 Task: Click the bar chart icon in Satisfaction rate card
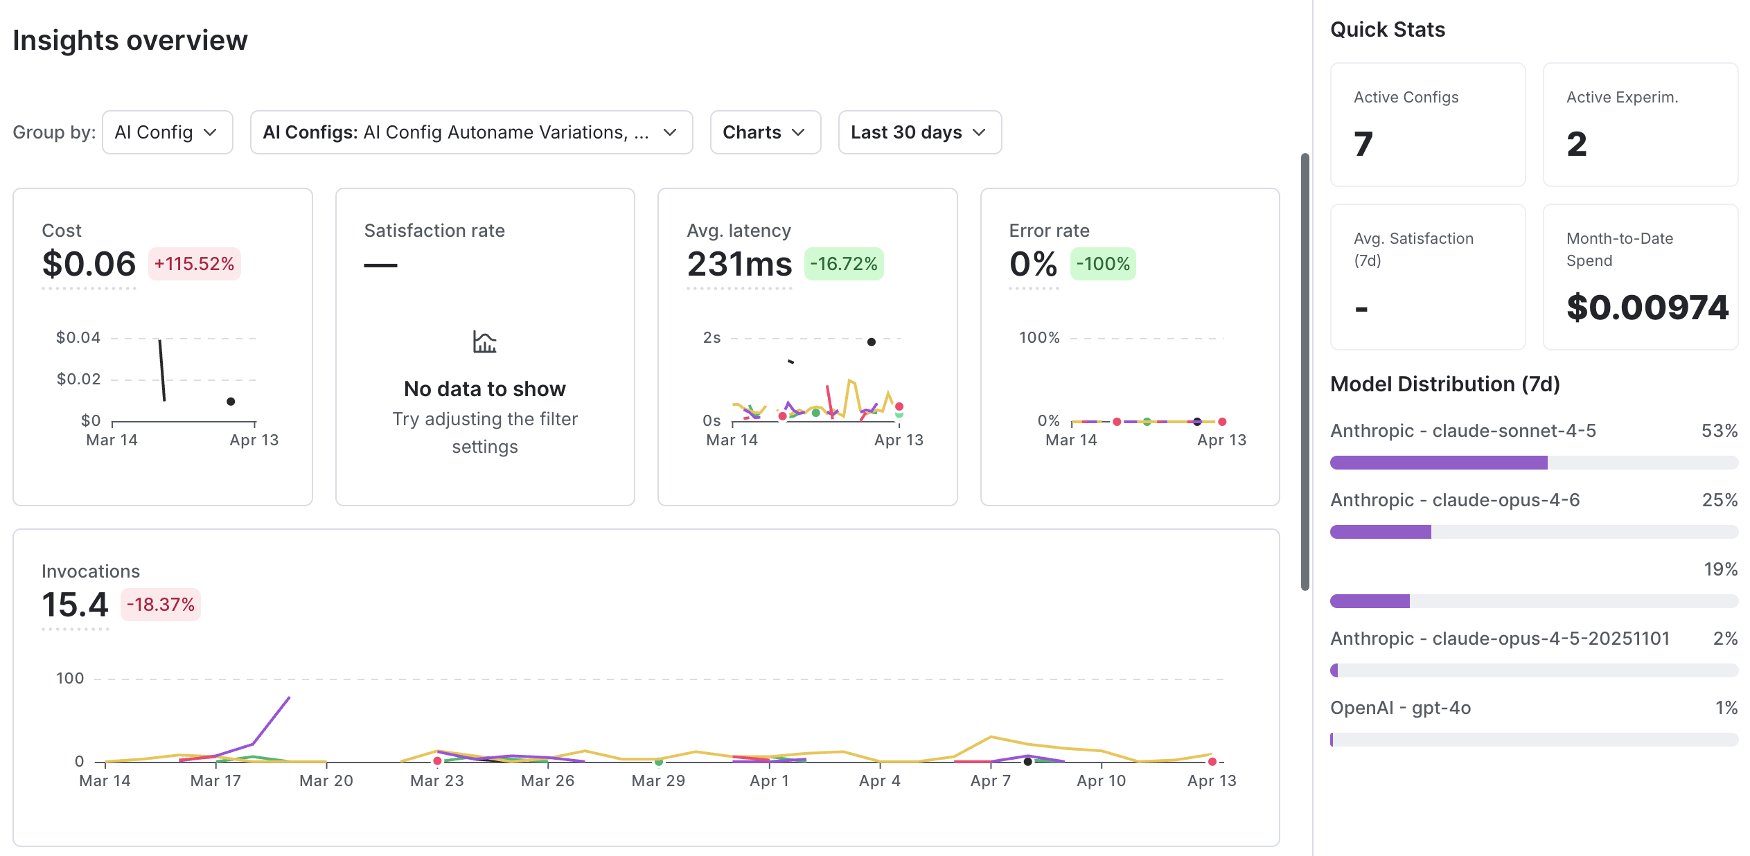pos(484,341)
